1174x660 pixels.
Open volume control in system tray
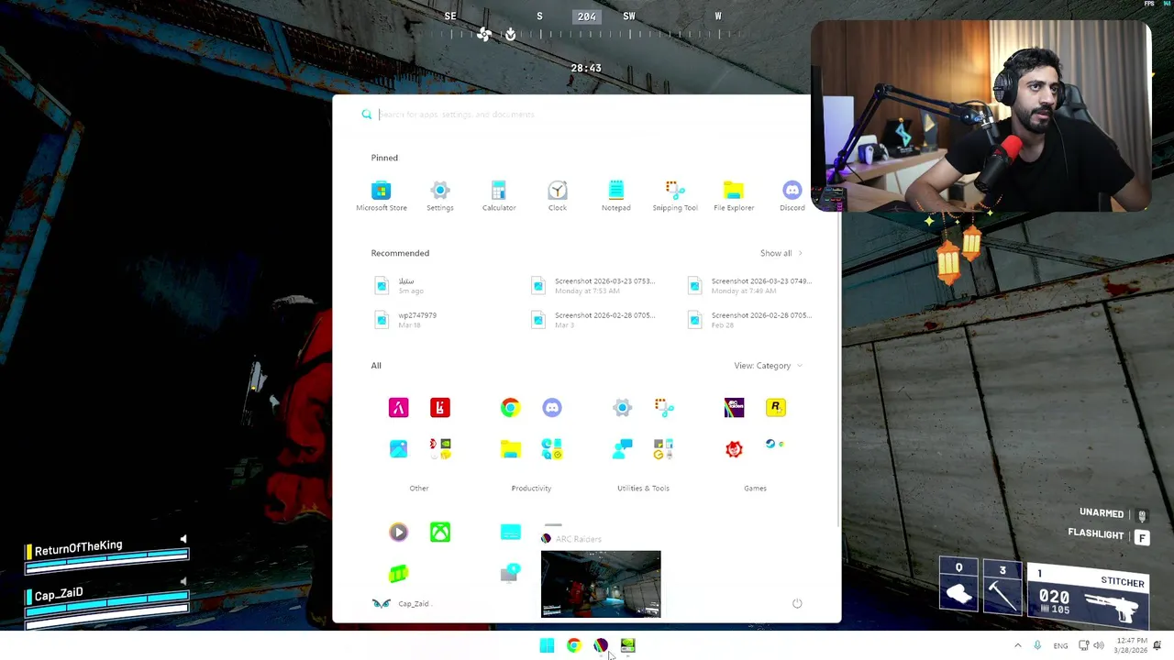tap(1099, 645)
